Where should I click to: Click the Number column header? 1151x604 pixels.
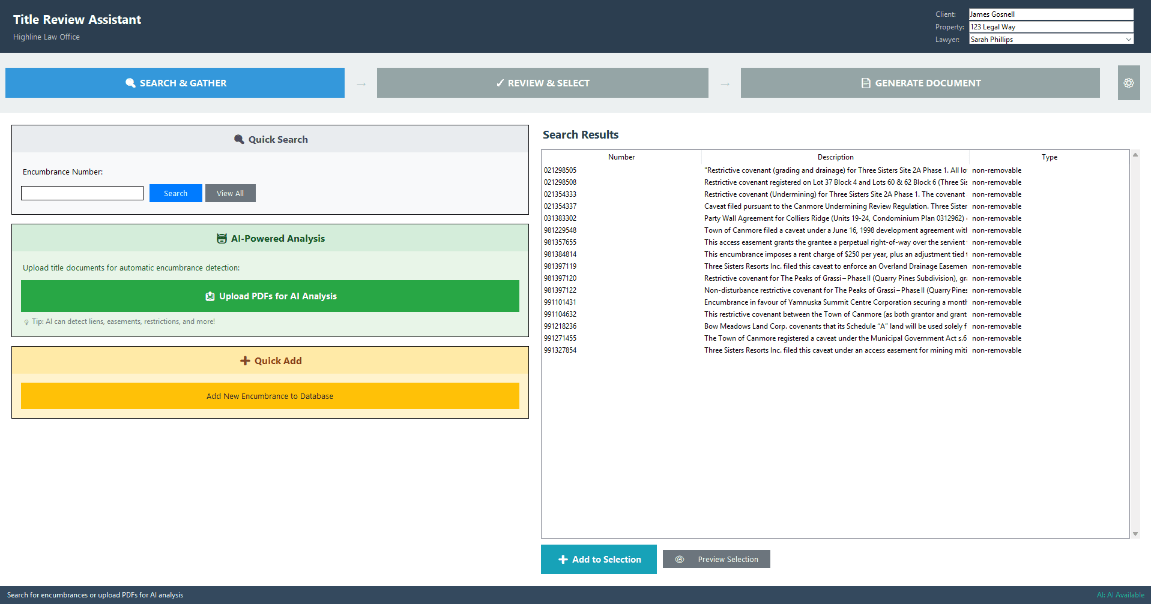[x=621, y=157]
